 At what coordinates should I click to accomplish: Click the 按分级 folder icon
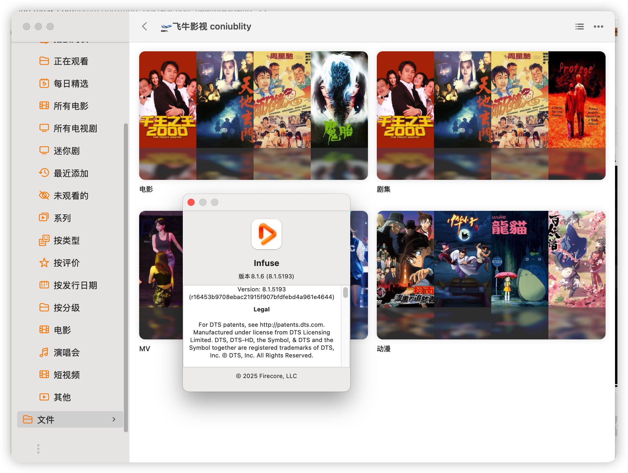[44, 307]
